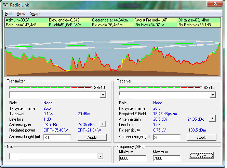
Task: Apply the receiver antenna height
Action: click(202, 137)
